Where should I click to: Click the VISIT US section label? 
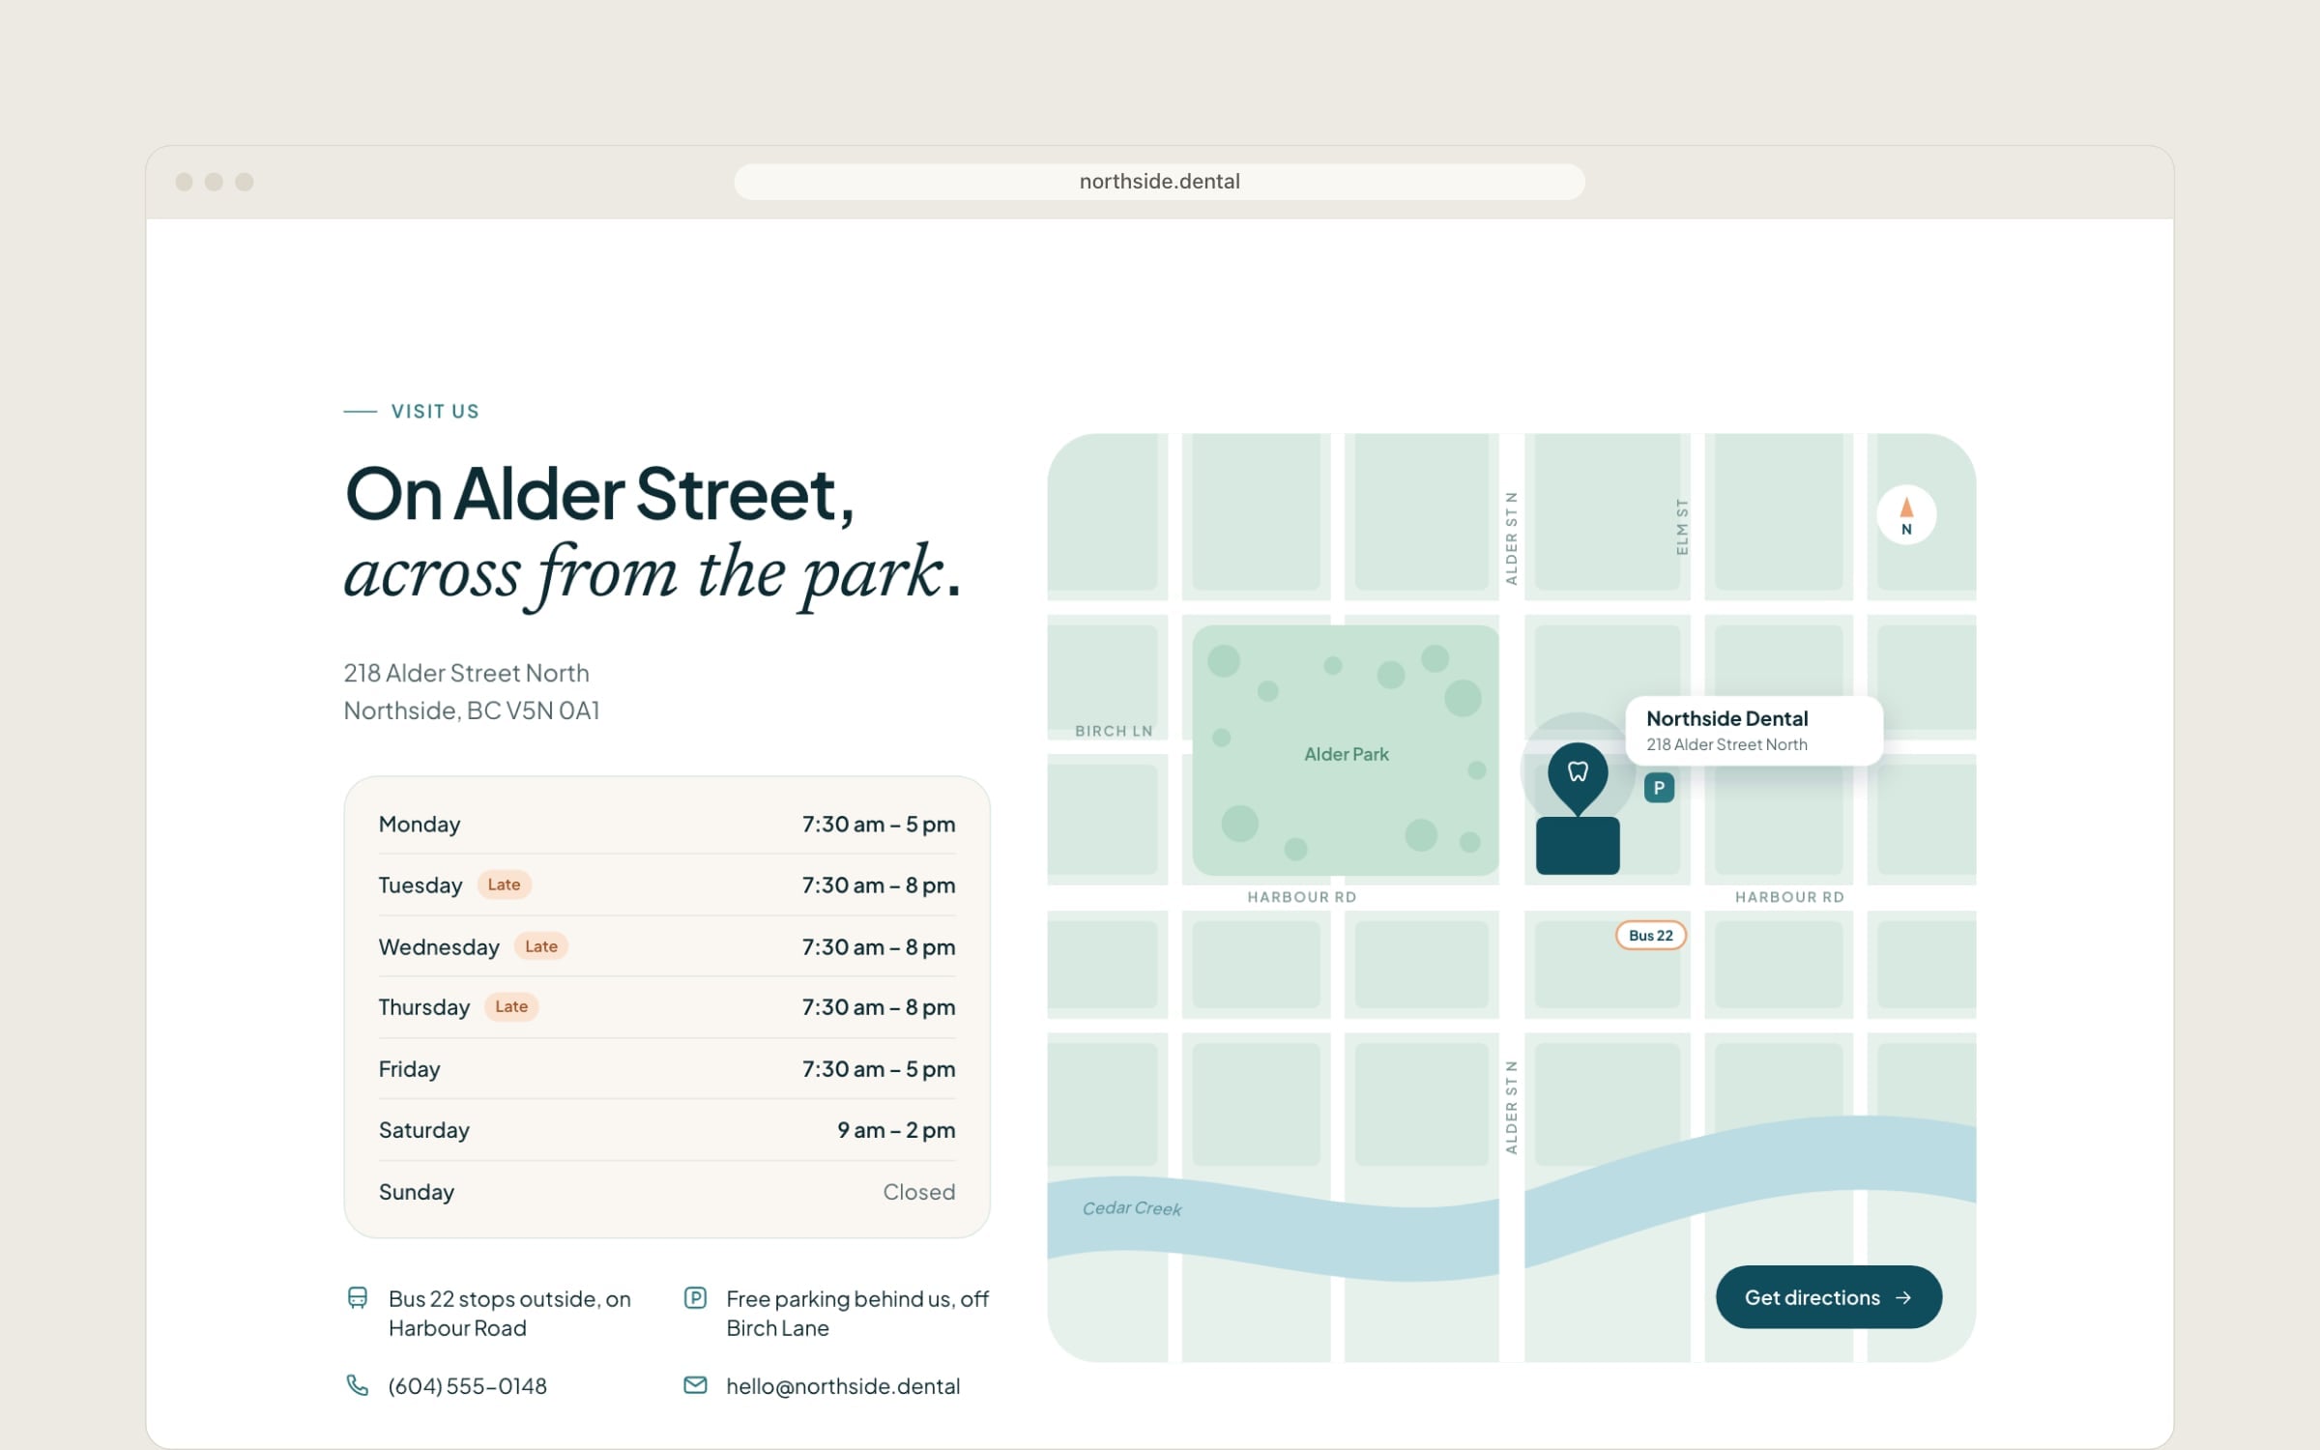point(435,412)
